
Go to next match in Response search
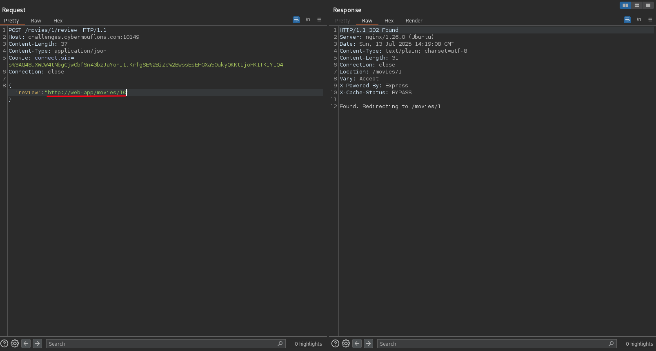coord(368,344)
